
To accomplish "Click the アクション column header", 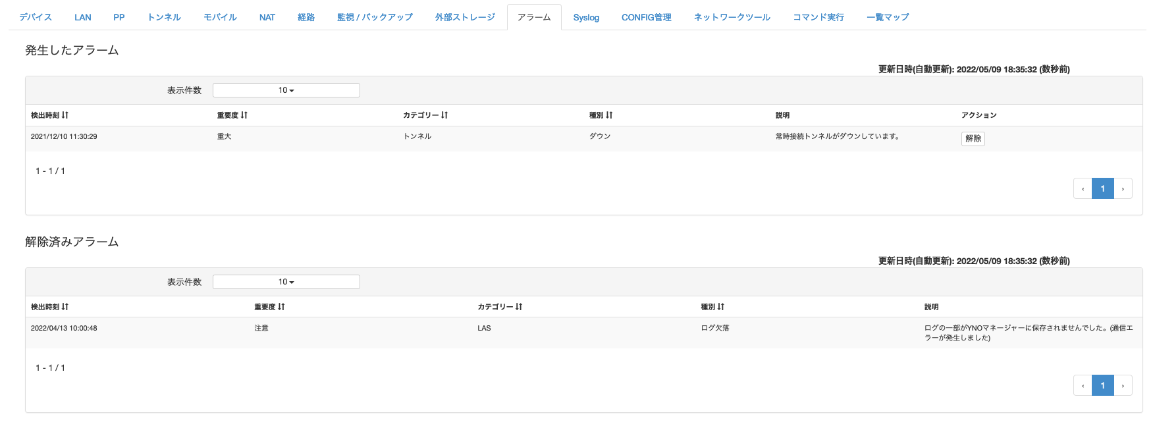I will pyautogui.click(x=979, y=115).
